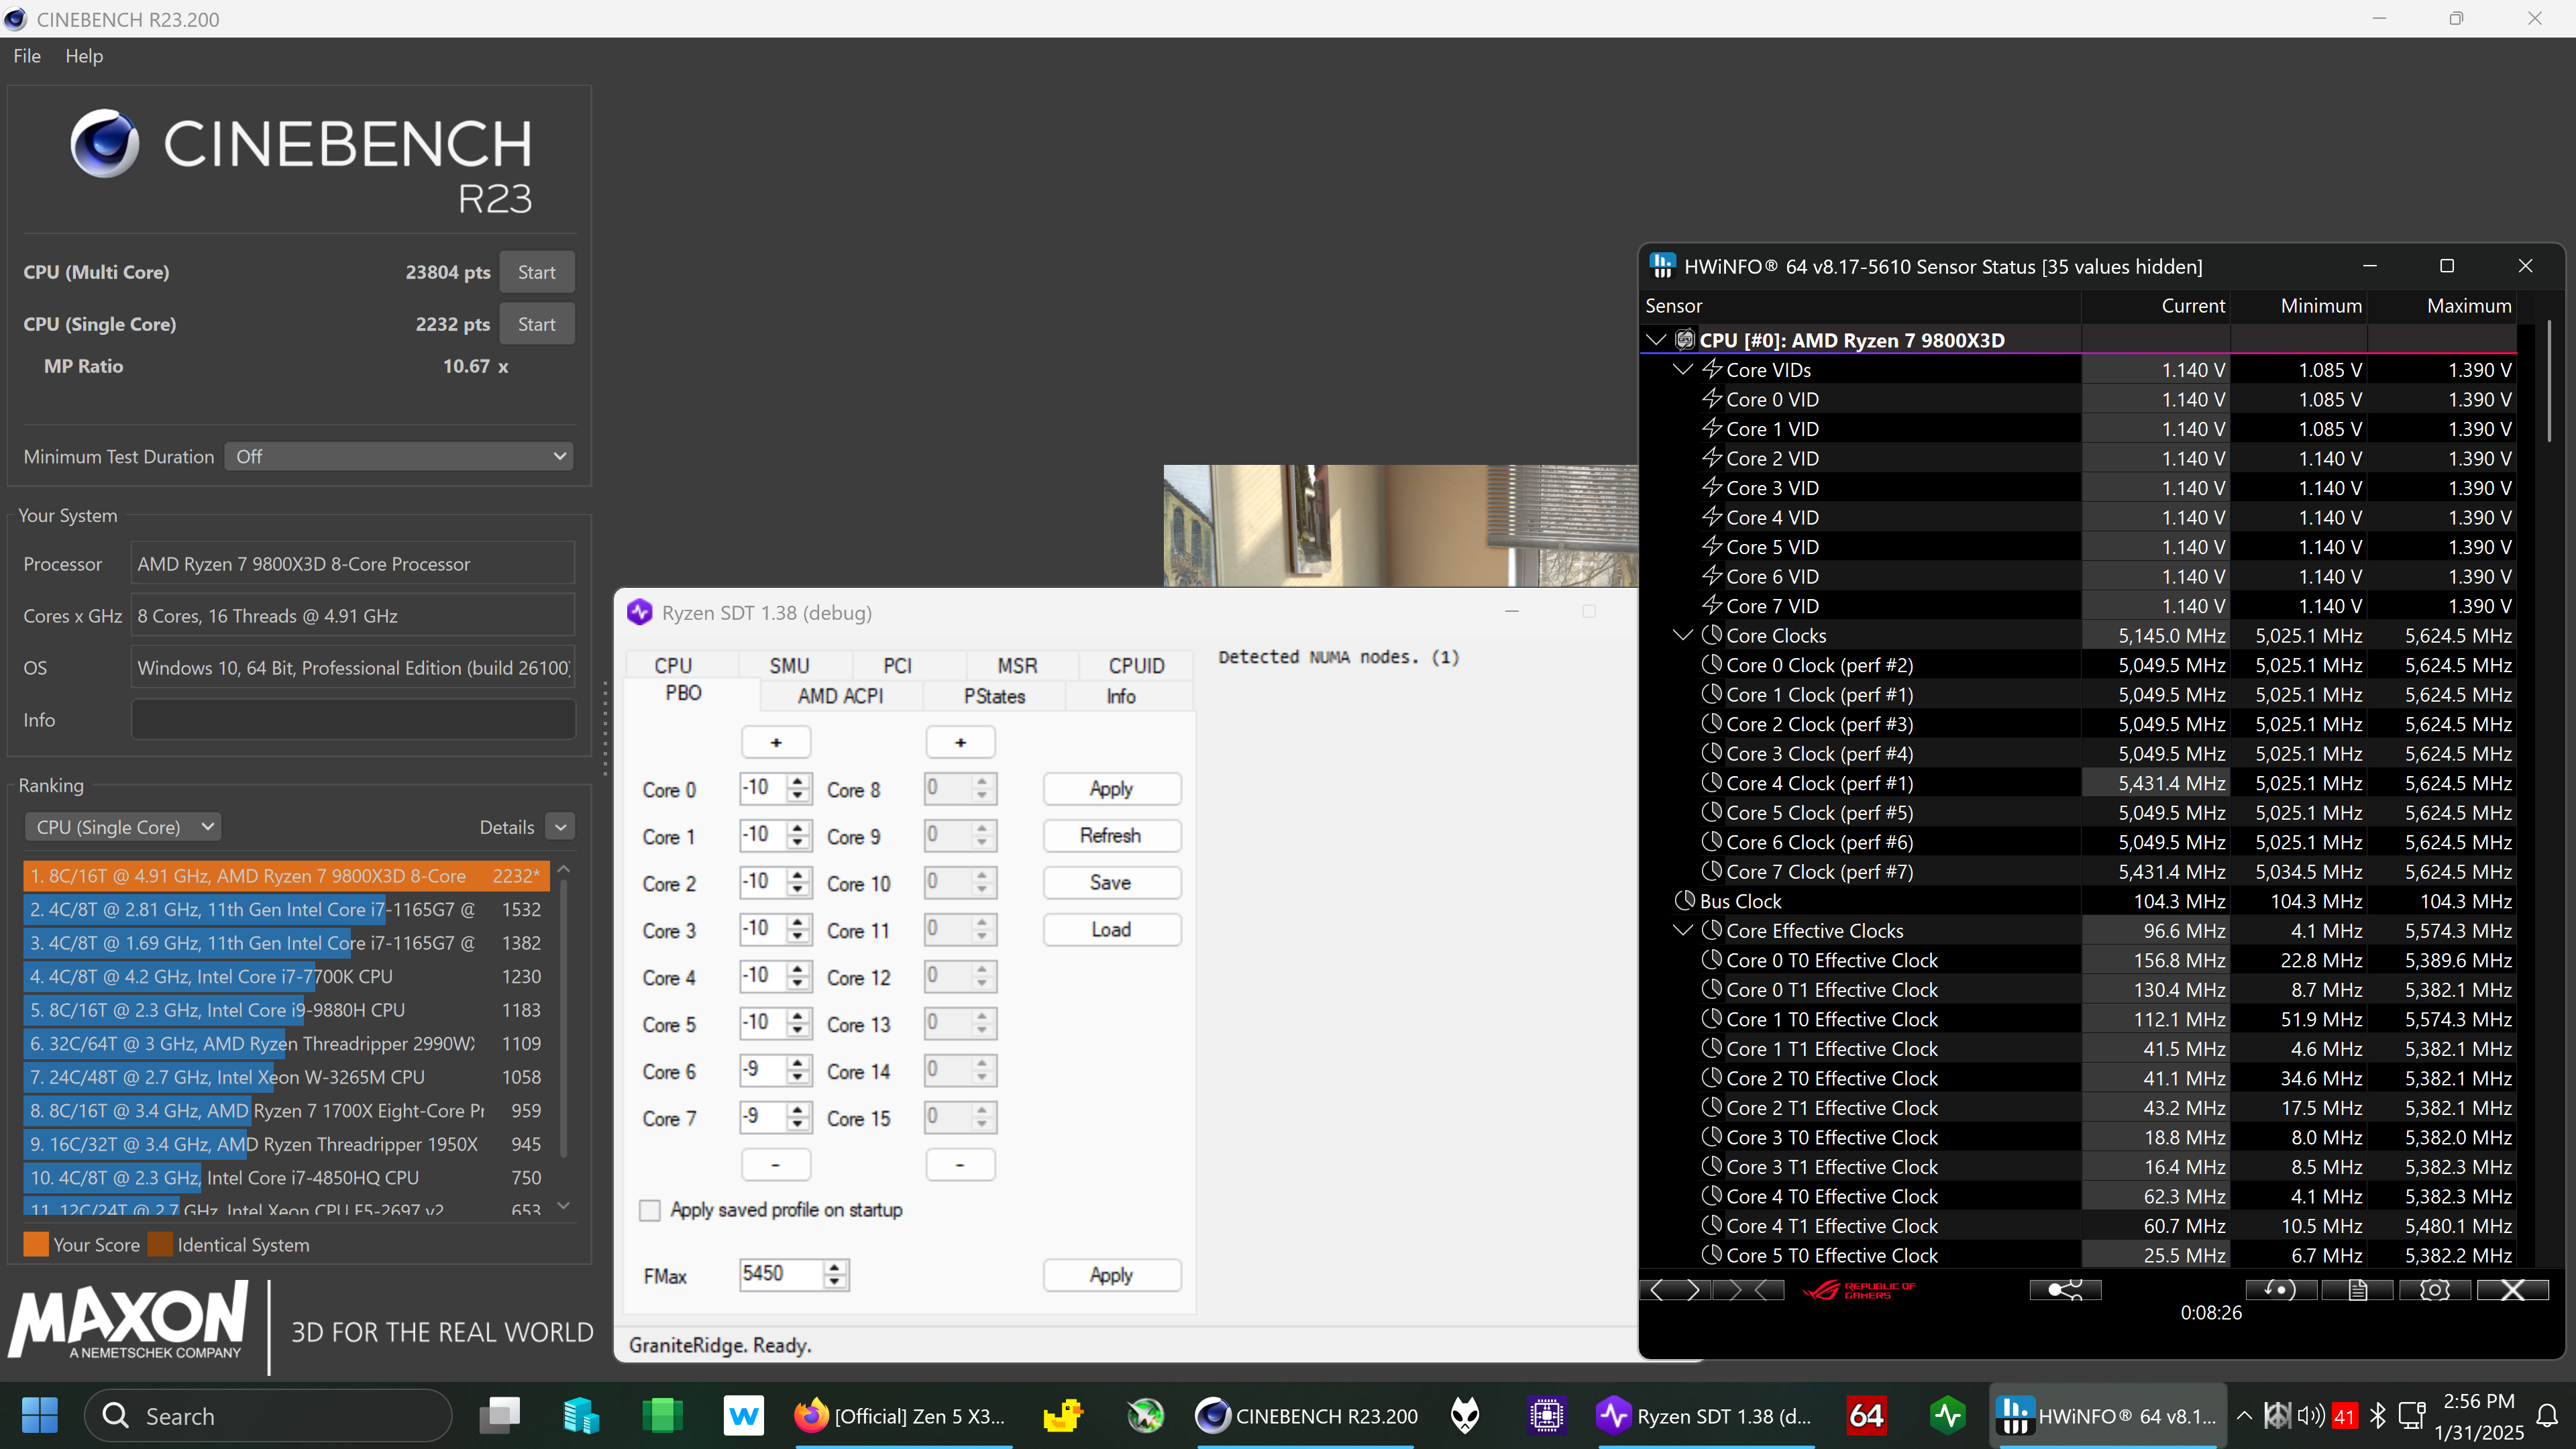Open HWiNFO sensor settings gear icon
Image resolution: width=2576 pixels, height=1449 pixels.
point(2435,1290)
